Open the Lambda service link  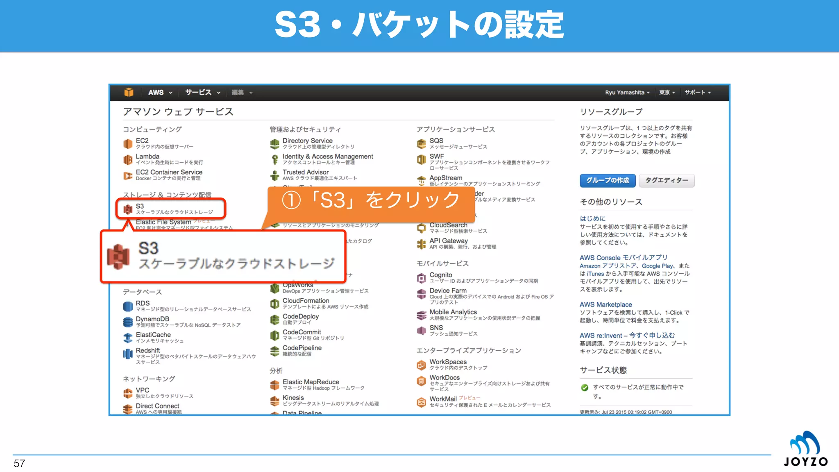click(x=147, y=157)
